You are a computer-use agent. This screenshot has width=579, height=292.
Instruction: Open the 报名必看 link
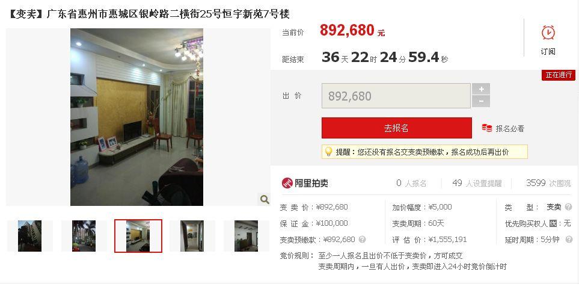510,129
